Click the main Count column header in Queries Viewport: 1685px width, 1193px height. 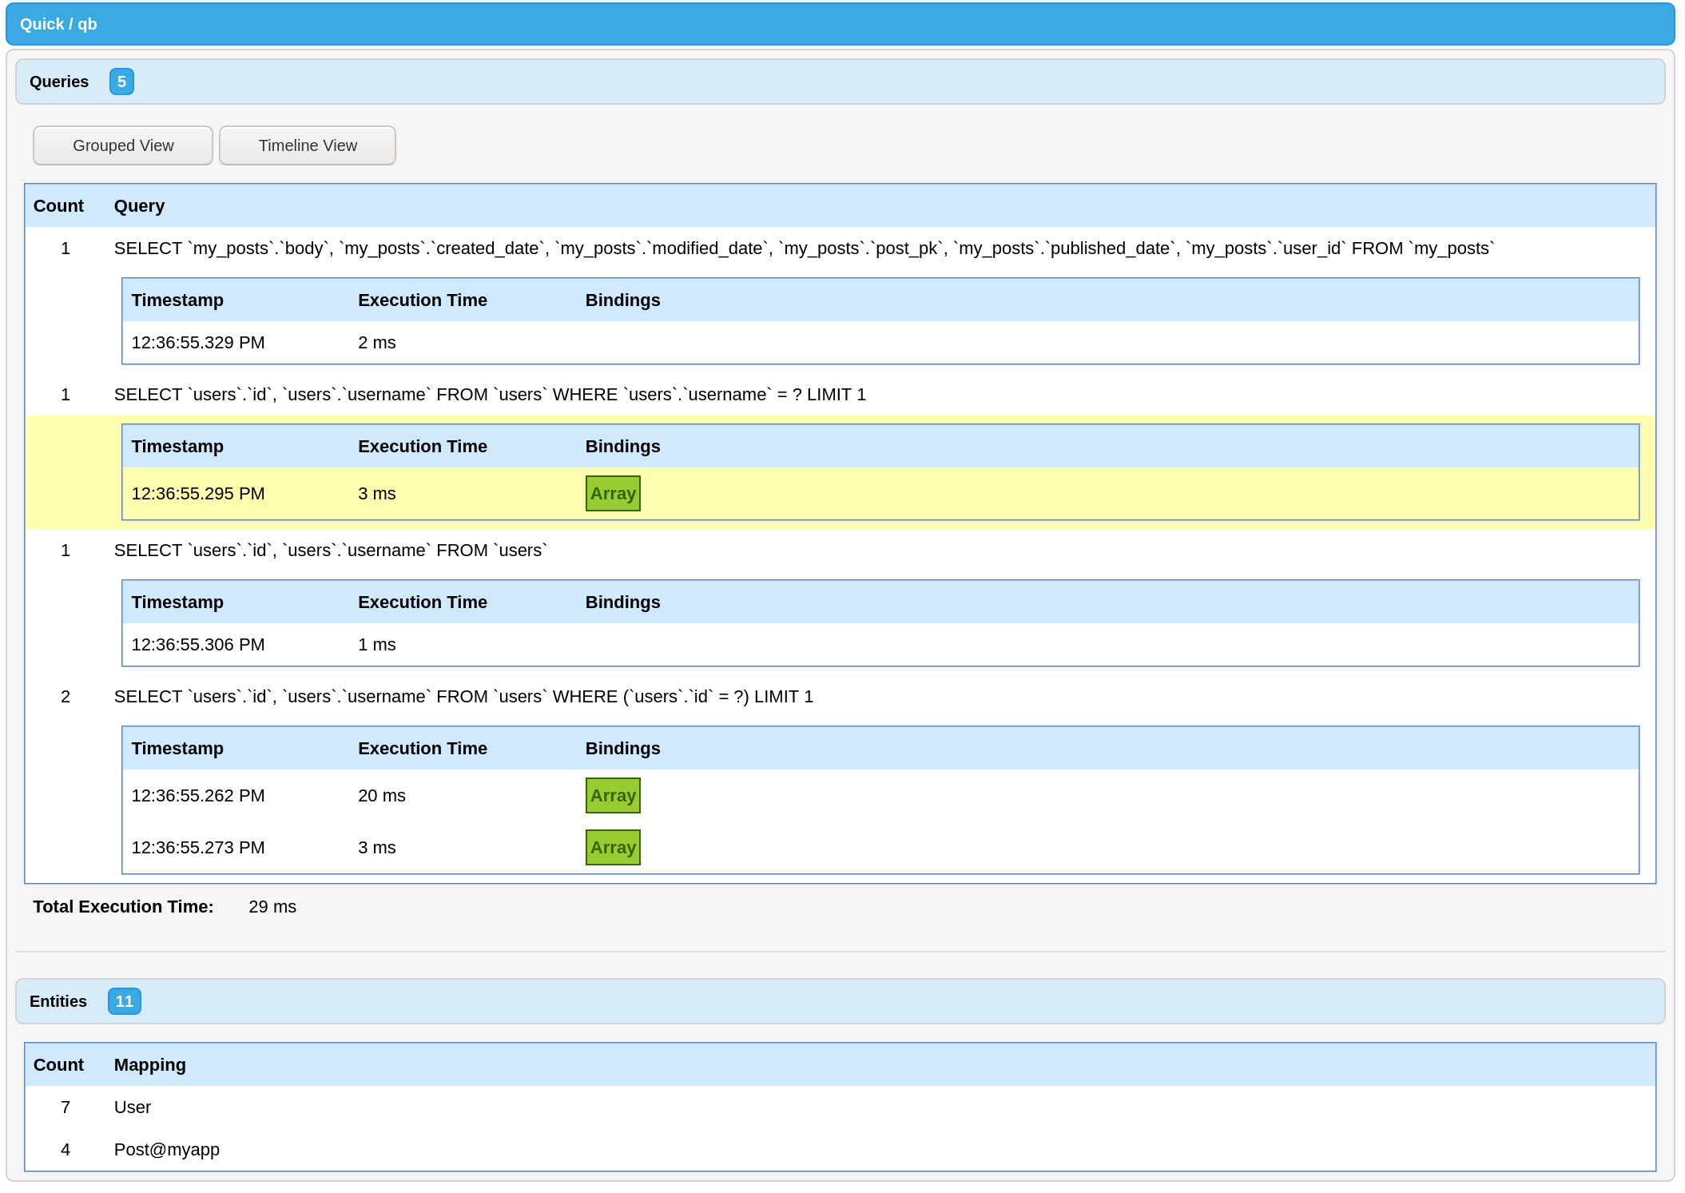(58, 206)
